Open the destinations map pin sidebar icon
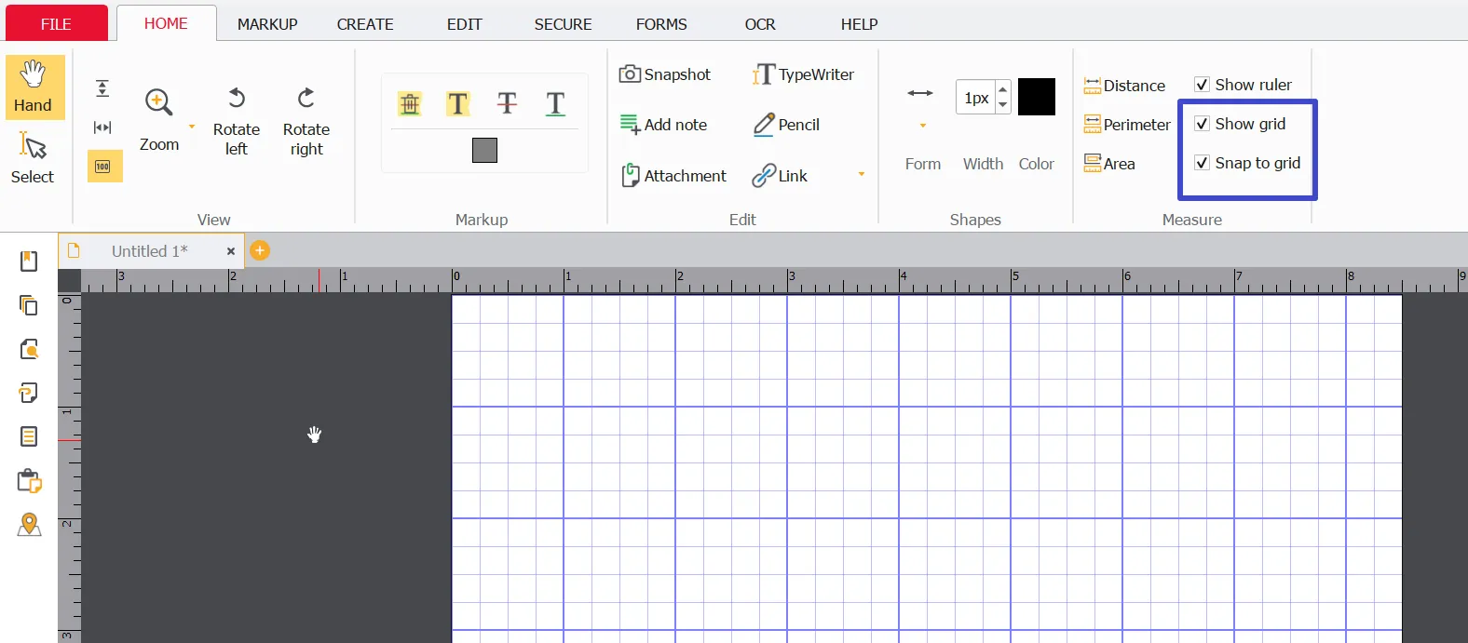Screen dimensions: 1468x643 click(30, 525)
